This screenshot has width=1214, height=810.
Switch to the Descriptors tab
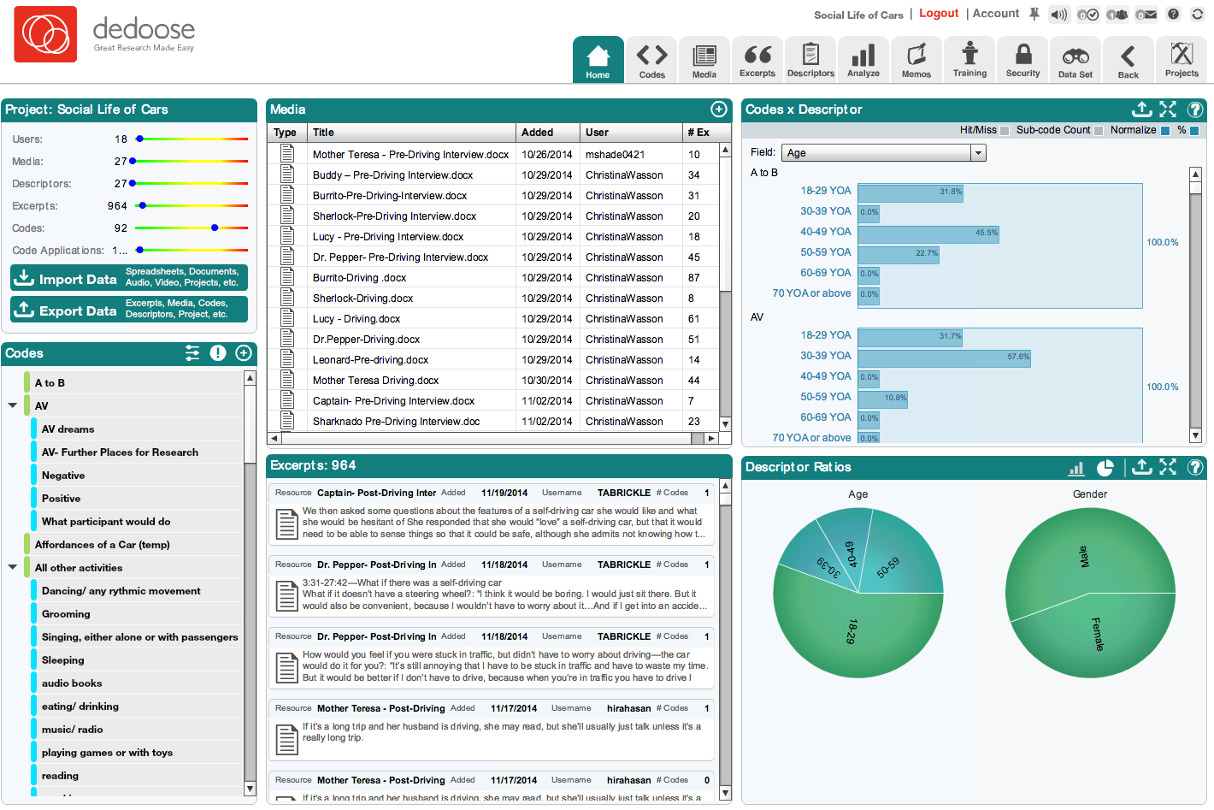tap(810, 60)
